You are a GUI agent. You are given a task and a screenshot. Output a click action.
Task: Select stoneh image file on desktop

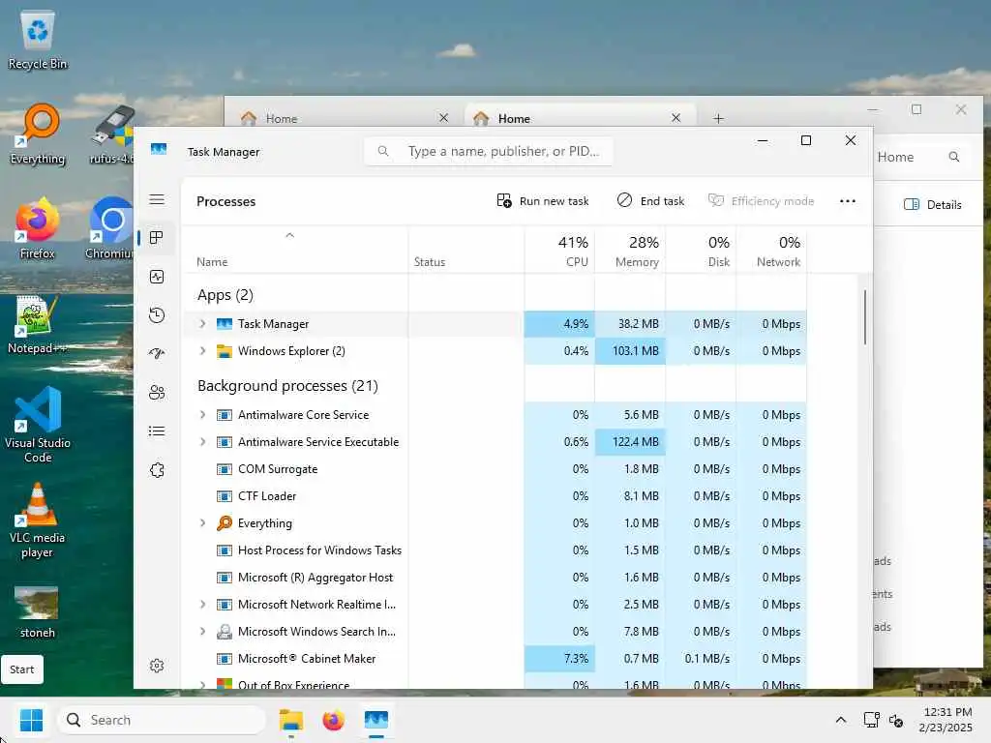point(38,611)
